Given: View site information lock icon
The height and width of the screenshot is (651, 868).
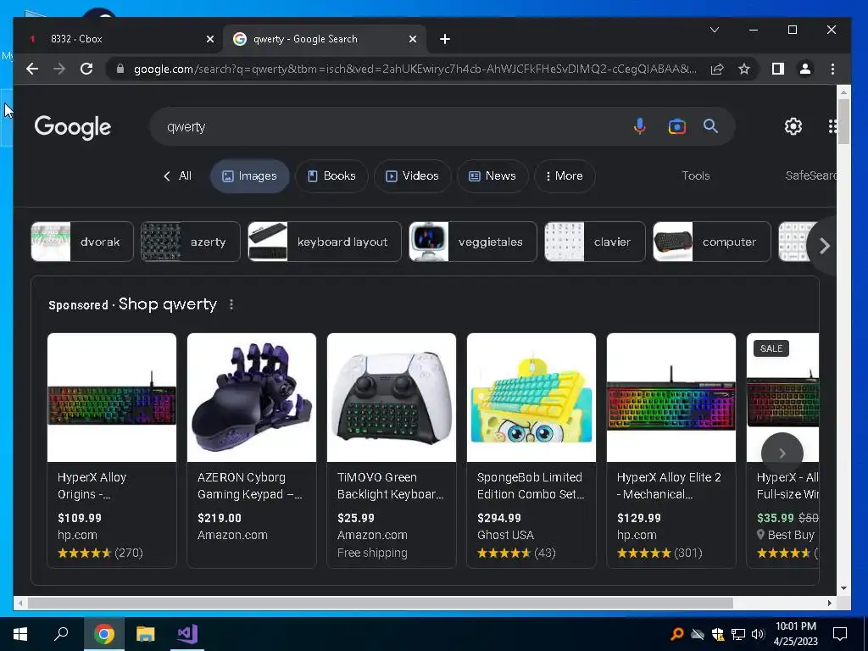Looking at the screenshot, I should point(120,69).
